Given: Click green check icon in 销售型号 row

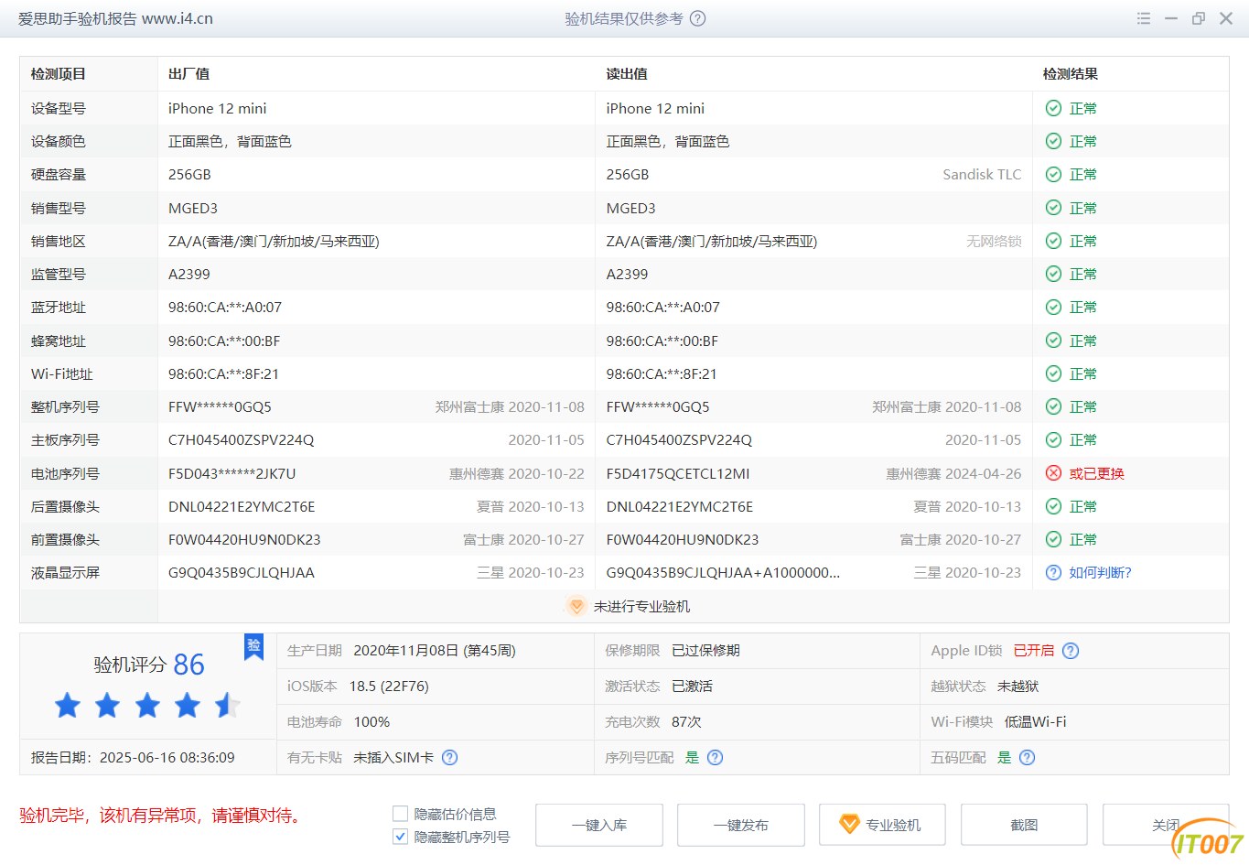Looking at the screenshot, I should tap(1053, 208).
